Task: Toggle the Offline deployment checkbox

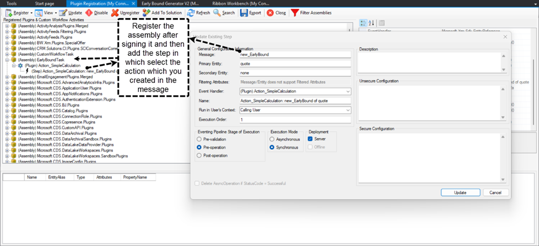Action: 310,147
